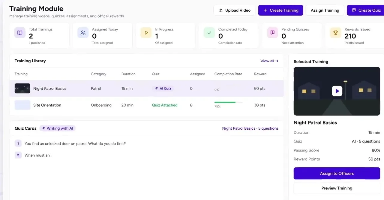This screenshot has width=384, height=200.
Task: Click the 80% Passing Score value
Action: pos(376,150)
